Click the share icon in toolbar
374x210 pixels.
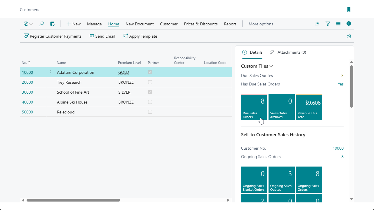[x=317, y=24]
